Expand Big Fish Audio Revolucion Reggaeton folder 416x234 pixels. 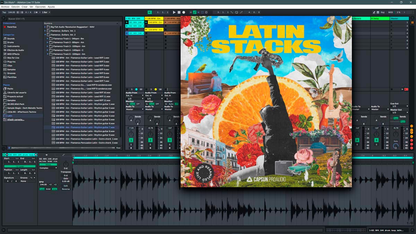(45, 27)
